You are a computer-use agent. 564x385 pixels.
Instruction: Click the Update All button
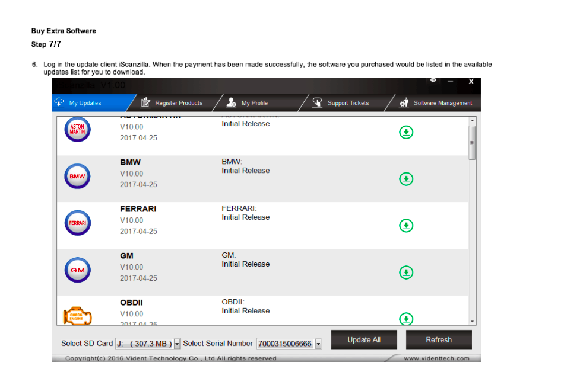pyautogui.click(x=364, y=340)
